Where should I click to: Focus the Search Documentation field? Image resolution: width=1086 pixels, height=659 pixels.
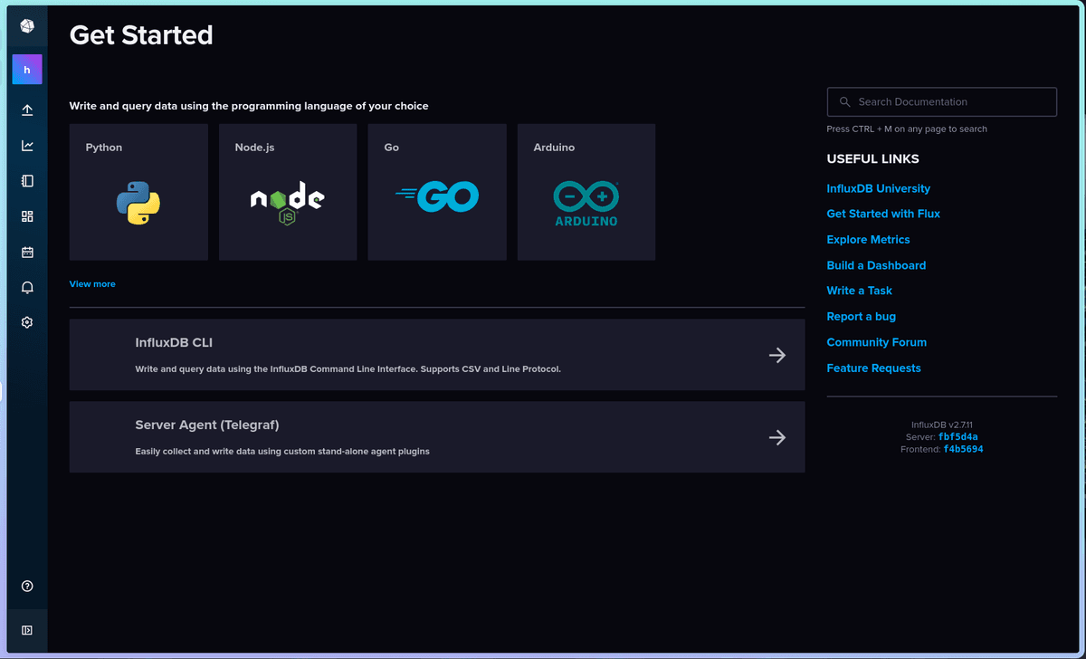[x=942, y=102]
